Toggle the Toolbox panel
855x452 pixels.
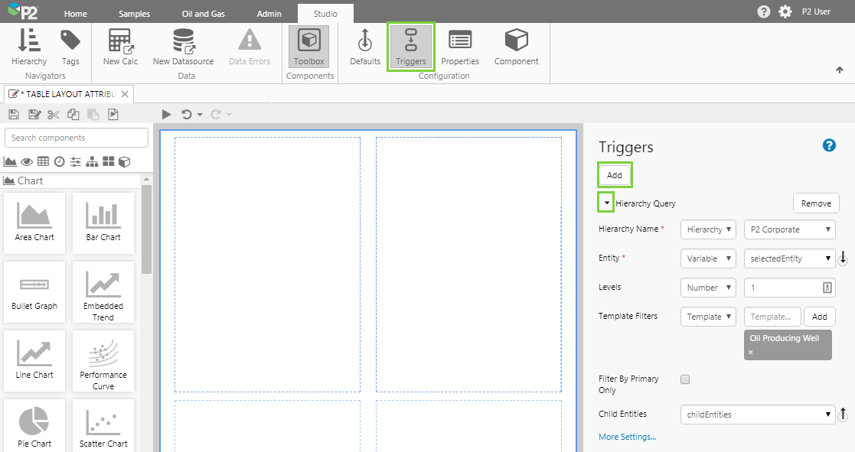pyautogui.click(x=308, y=47)
